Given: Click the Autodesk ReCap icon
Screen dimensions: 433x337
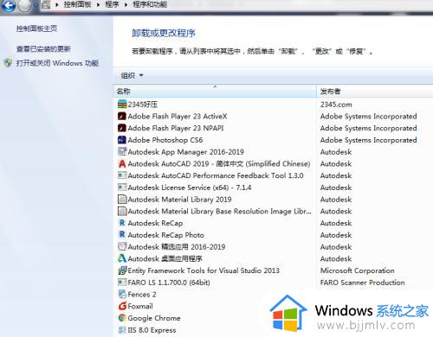Looking at the screenshot, I should (x=122, y=223).
